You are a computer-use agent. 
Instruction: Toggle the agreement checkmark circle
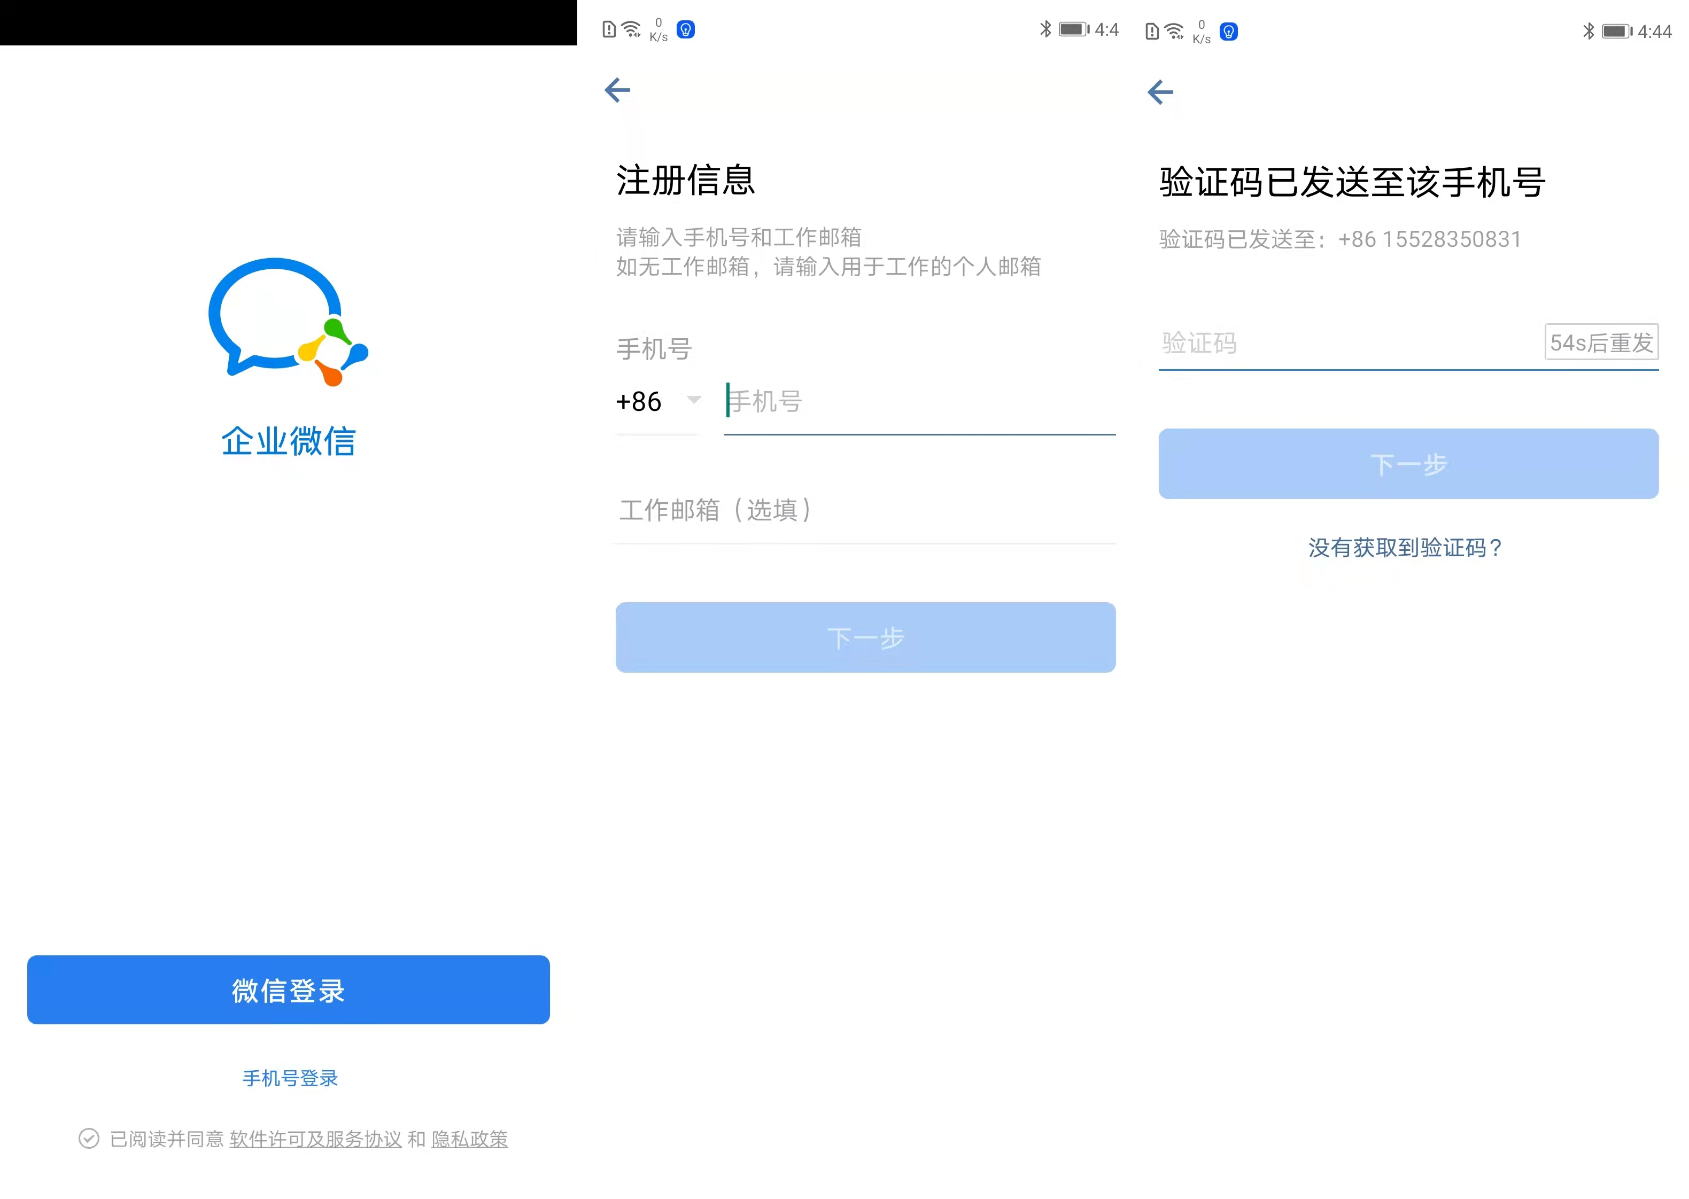[89, 1139]
